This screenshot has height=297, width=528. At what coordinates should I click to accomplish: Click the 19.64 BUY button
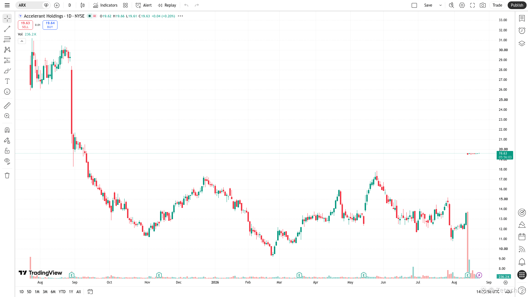(x=50, y=25)
